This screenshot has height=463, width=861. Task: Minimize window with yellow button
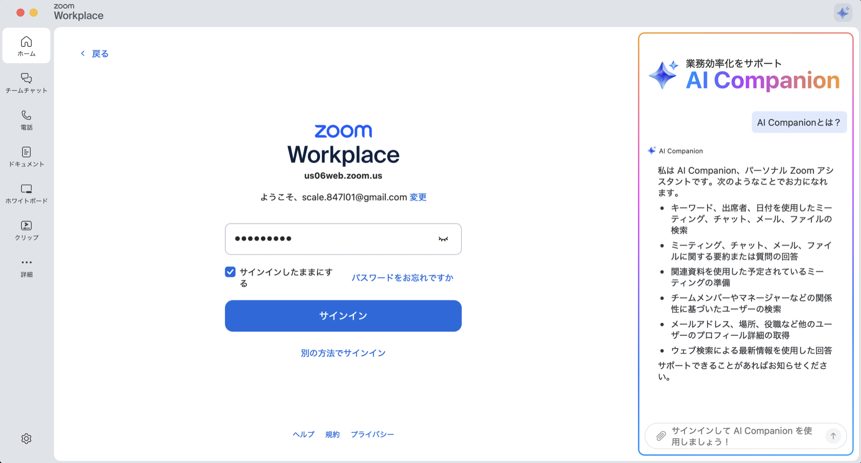click(33, 12)
